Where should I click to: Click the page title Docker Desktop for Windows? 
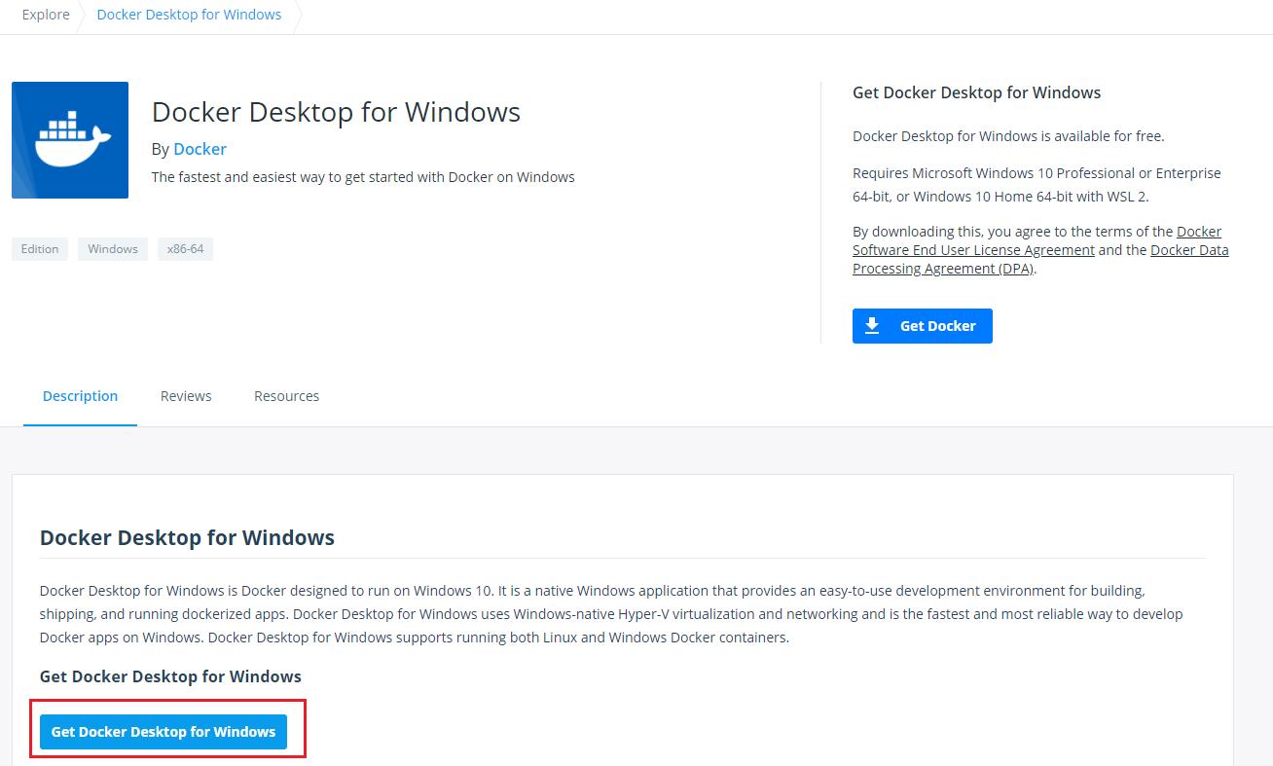[x=336, y=112]
